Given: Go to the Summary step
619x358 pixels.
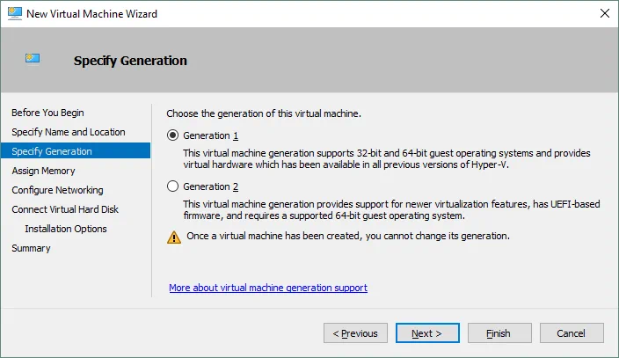Looking at the screenshot, I should (31, 248).
